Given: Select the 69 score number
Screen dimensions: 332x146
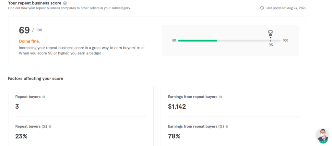Looking at the screenshot, I should point(24,30).
